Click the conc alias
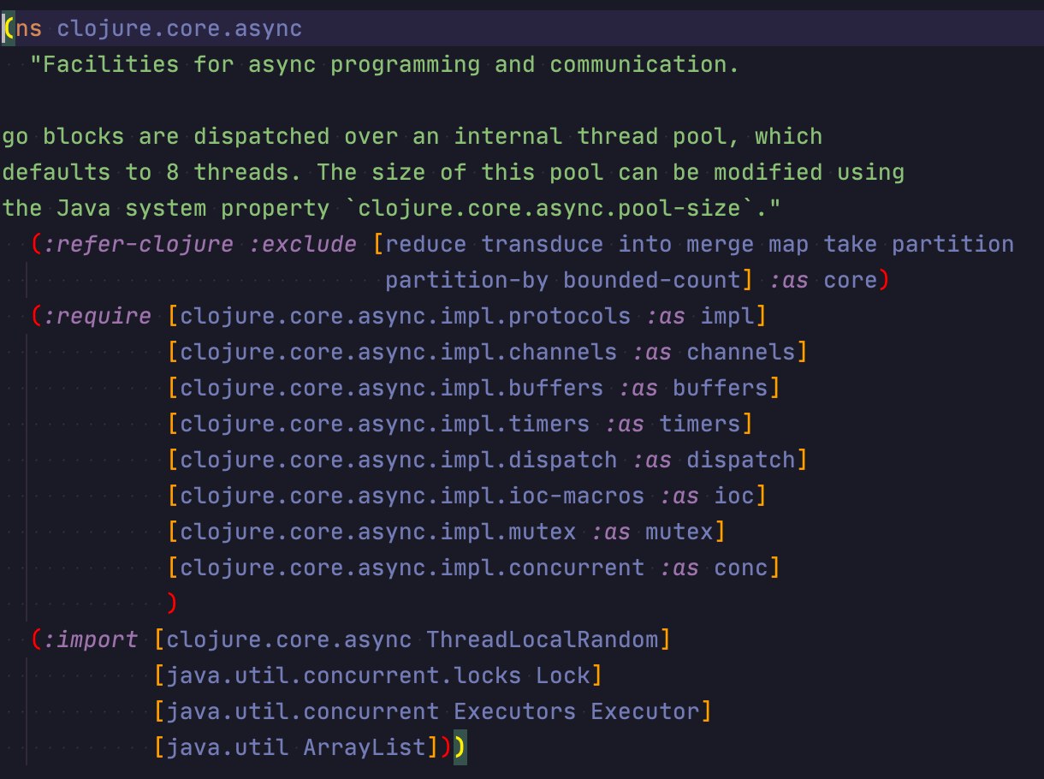The width and height of the screenshot is (1044, 779). click(x=742, y=568)
